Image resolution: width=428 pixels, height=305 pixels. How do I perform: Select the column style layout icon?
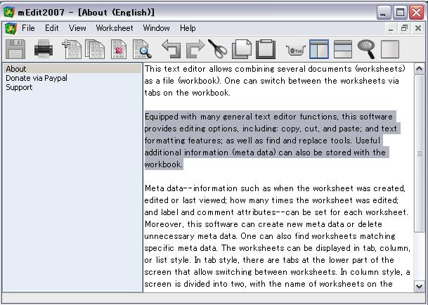point(319,49)
